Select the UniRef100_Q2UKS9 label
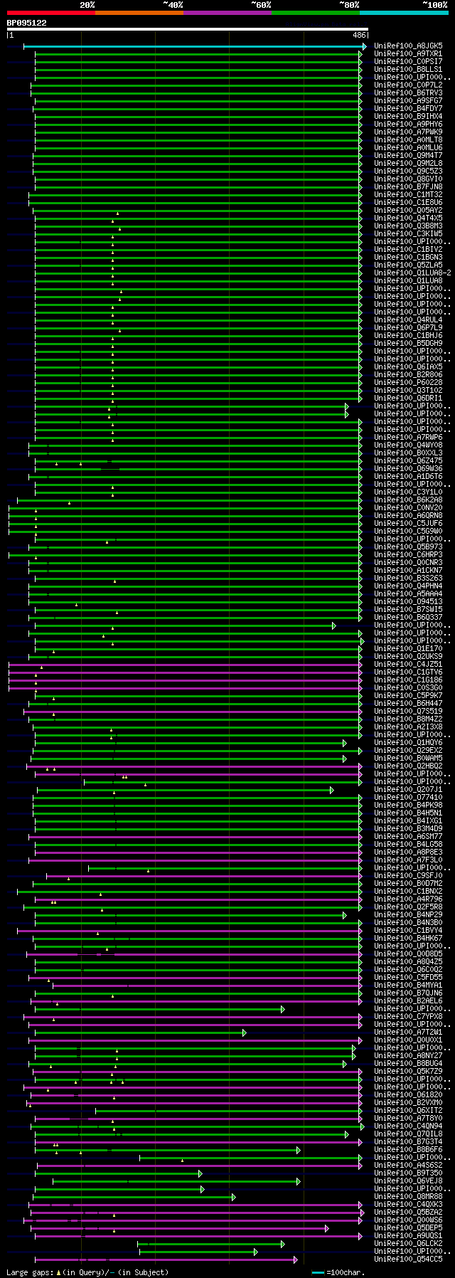 (x=408, y=657)
